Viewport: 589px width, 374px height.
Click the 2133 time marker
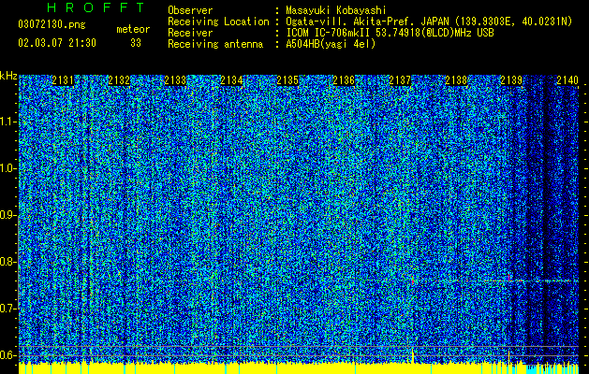click(175, 80)
